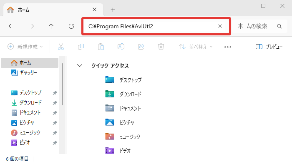Screen dimensions: 292x164
Task: Select the ピクチャ folder in Quick Access
Action: (120, 122)
